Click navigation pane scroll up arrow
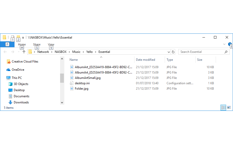 pyautogui.click(x=62, y=59)
